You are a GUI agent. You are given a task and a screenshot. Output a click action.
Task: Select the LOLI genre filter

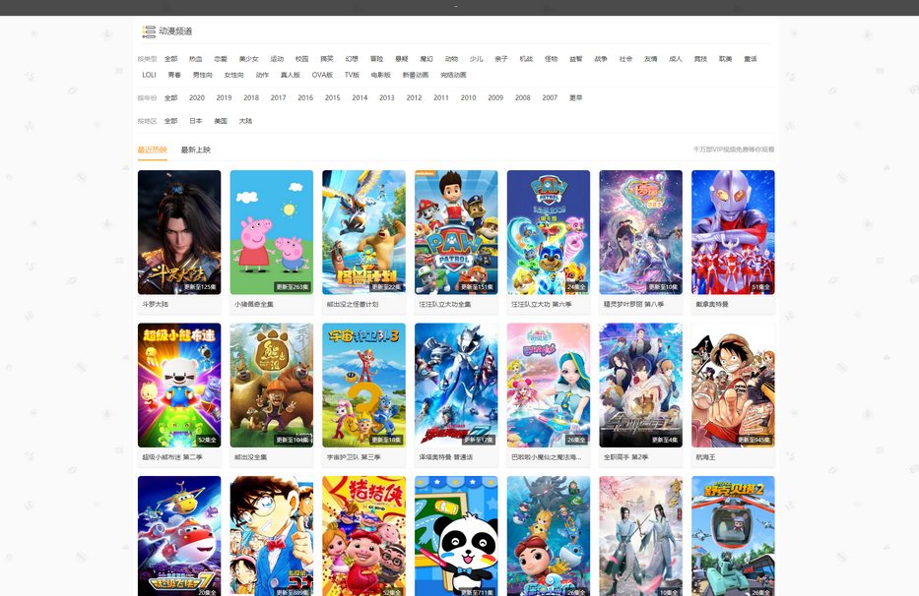(149, 75)
